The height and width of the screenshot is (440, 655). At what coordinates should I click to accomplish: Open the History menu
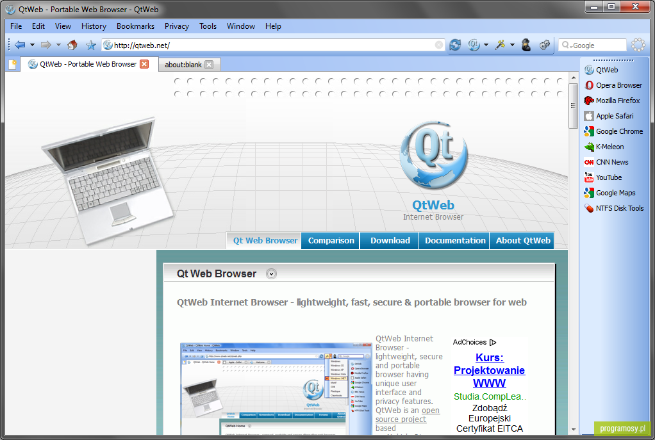pyautogui.click(x=94, y=26)
